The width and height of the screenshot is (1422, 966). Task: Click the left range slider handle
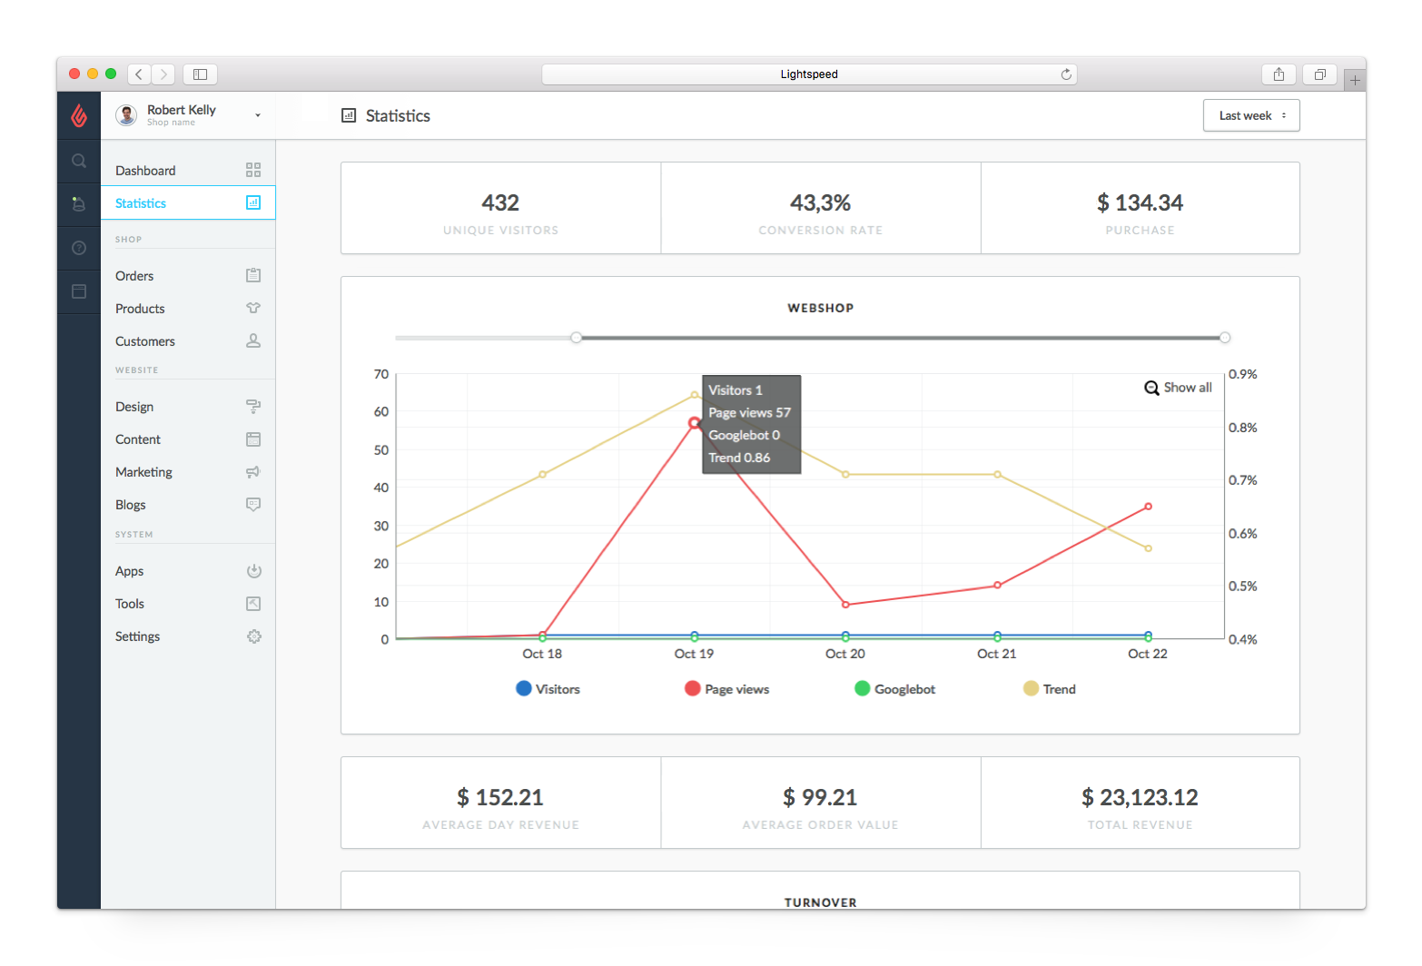coord(577,338)
